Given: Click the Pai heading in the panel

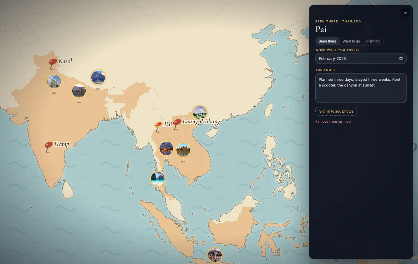Looking at the screenshot, I should point(321,29).
